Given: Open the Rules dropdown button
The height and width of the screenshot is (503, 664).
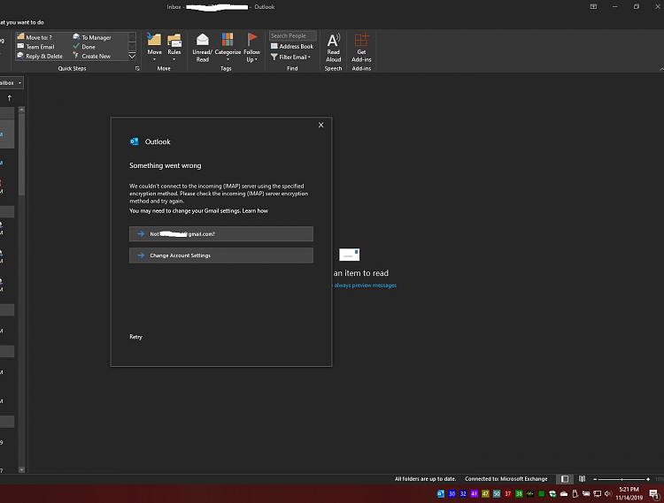Looking at the screenshot, I should (174, 47).
